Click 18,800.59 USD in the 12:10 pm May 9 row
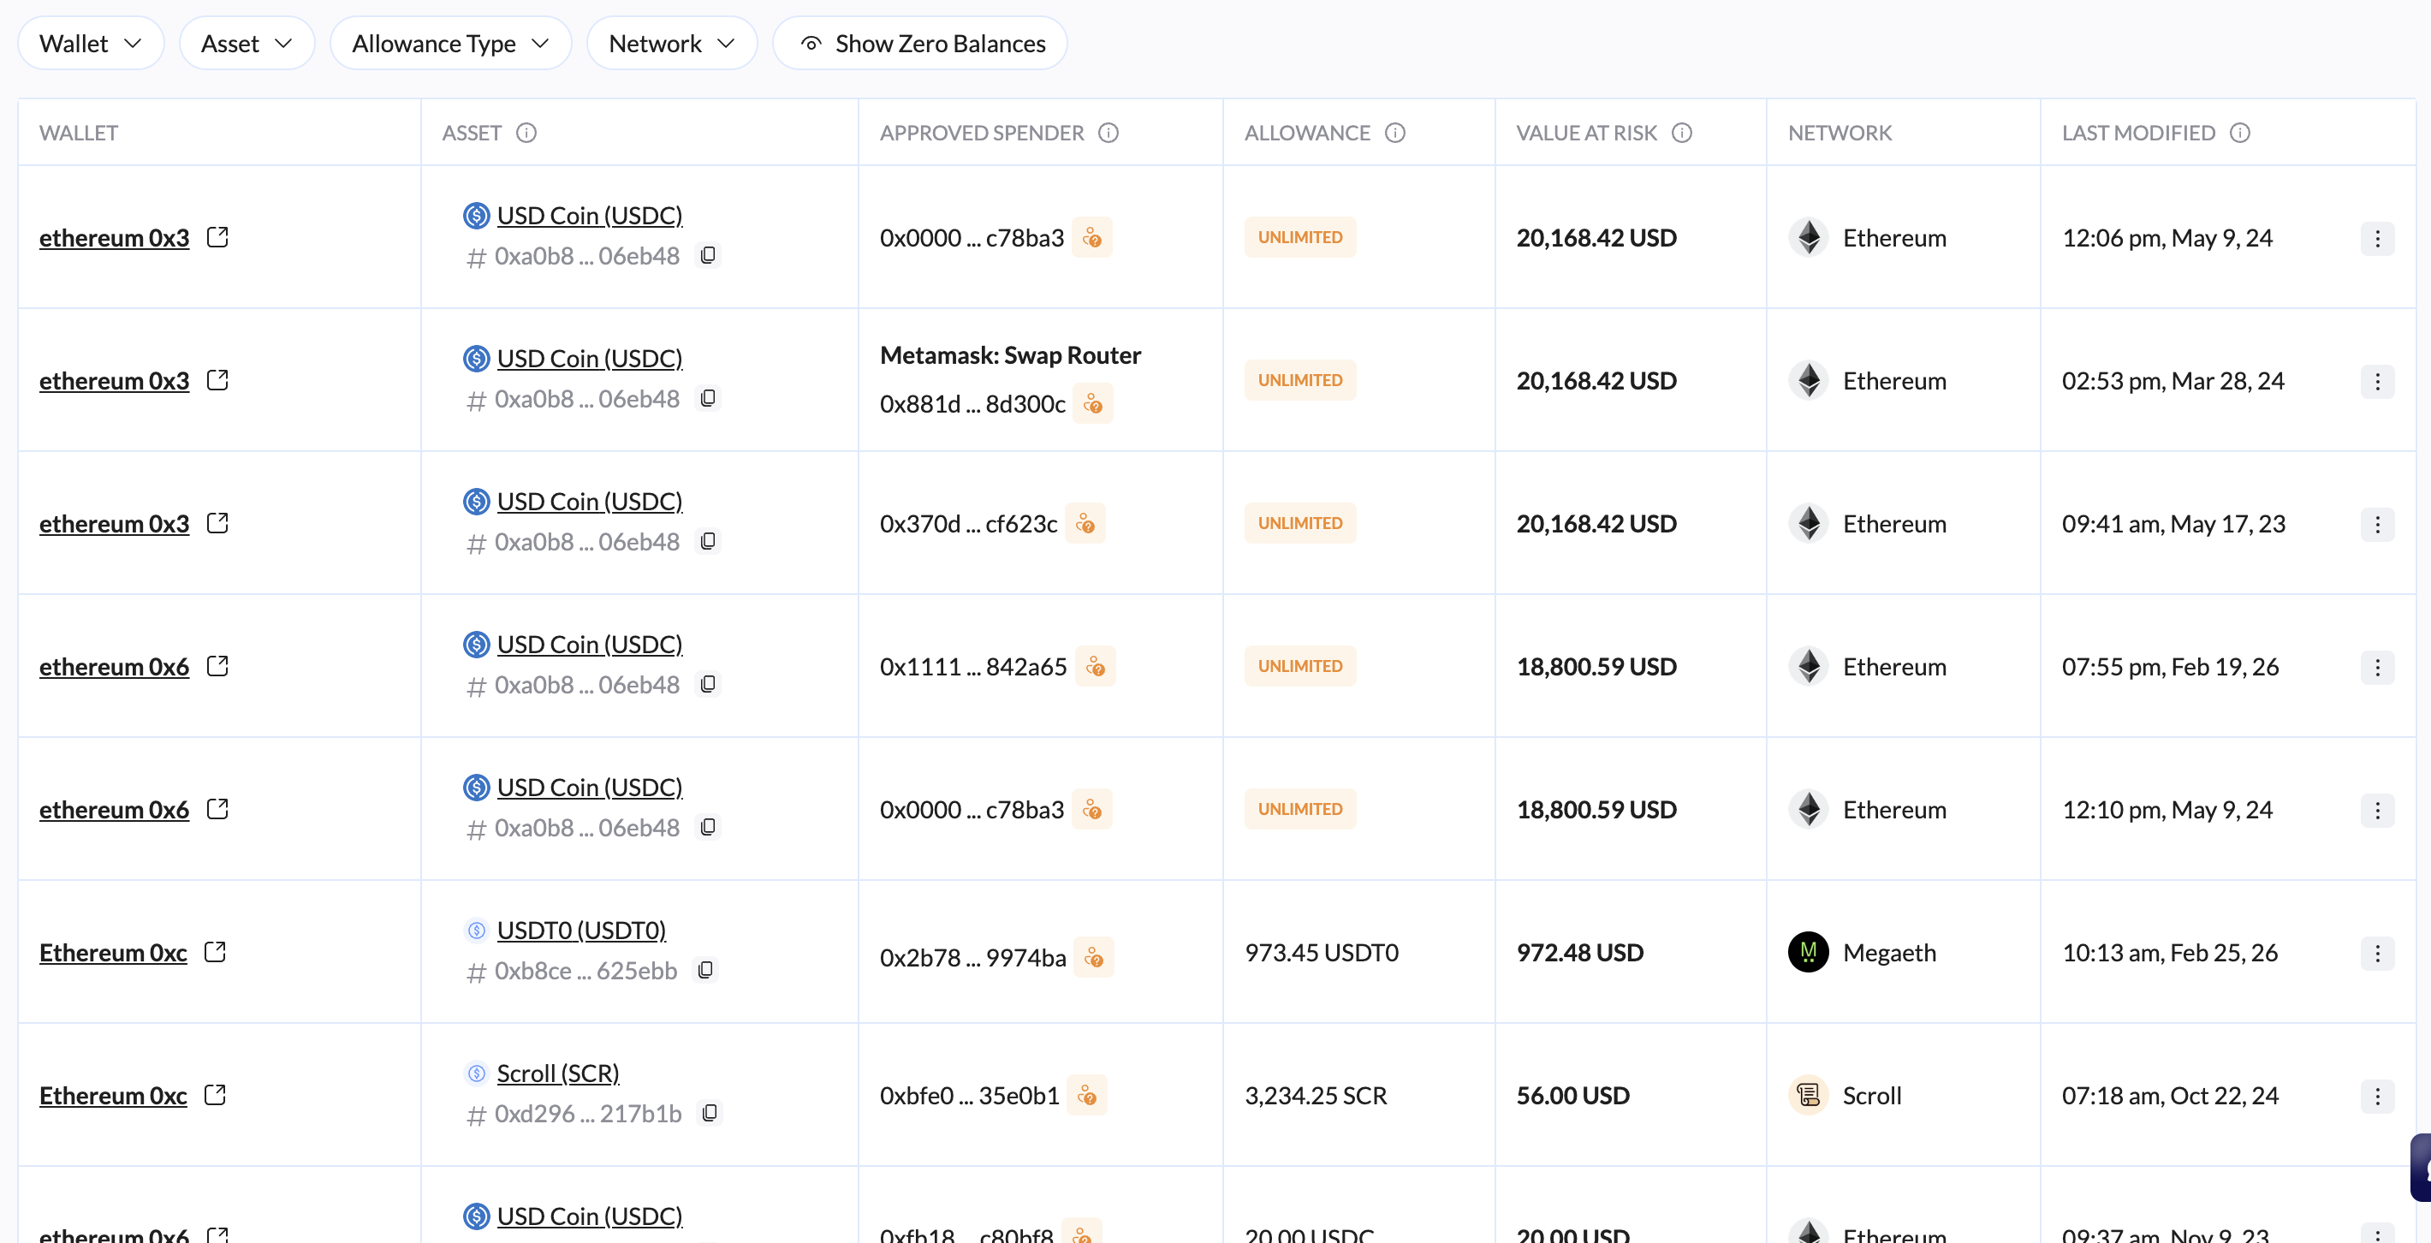The image size is (2431, 1243). coord(1596,810)
